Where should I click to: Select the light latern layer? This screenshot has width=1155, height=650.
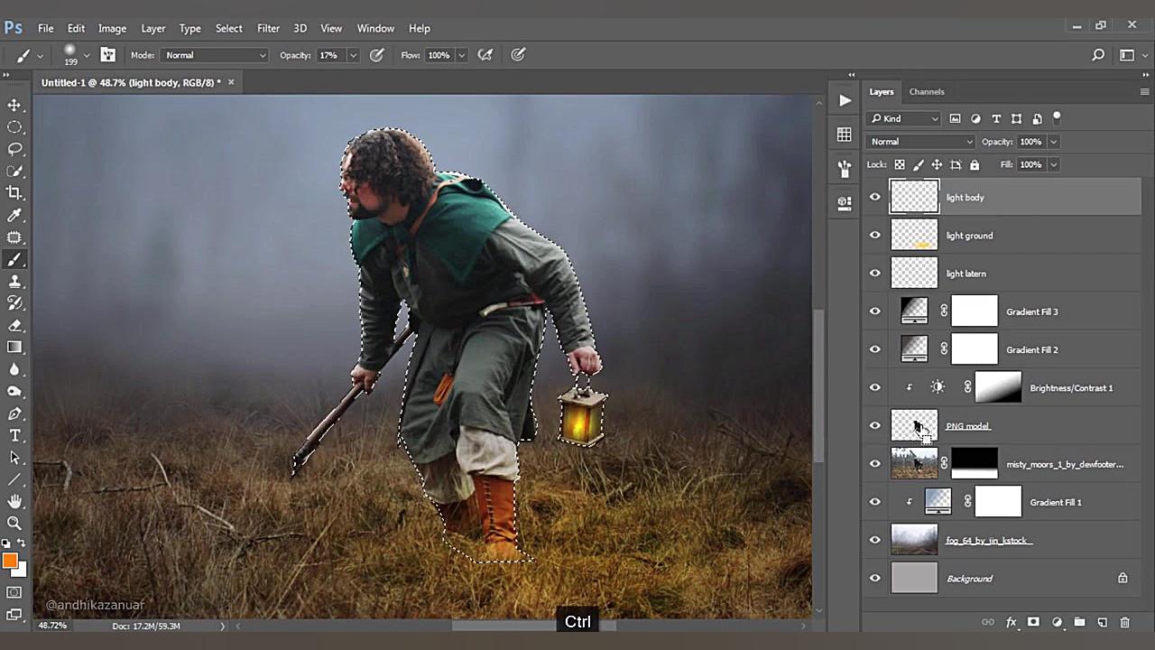point(966,274)
